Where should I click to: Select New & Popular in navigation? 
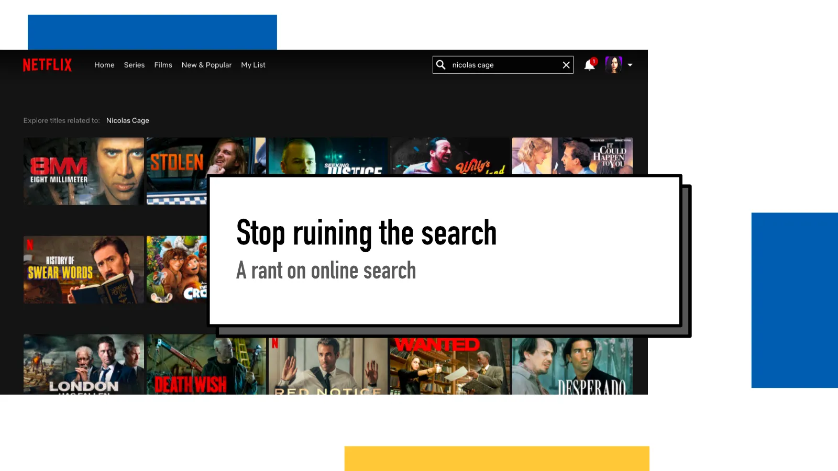(206, 65)
